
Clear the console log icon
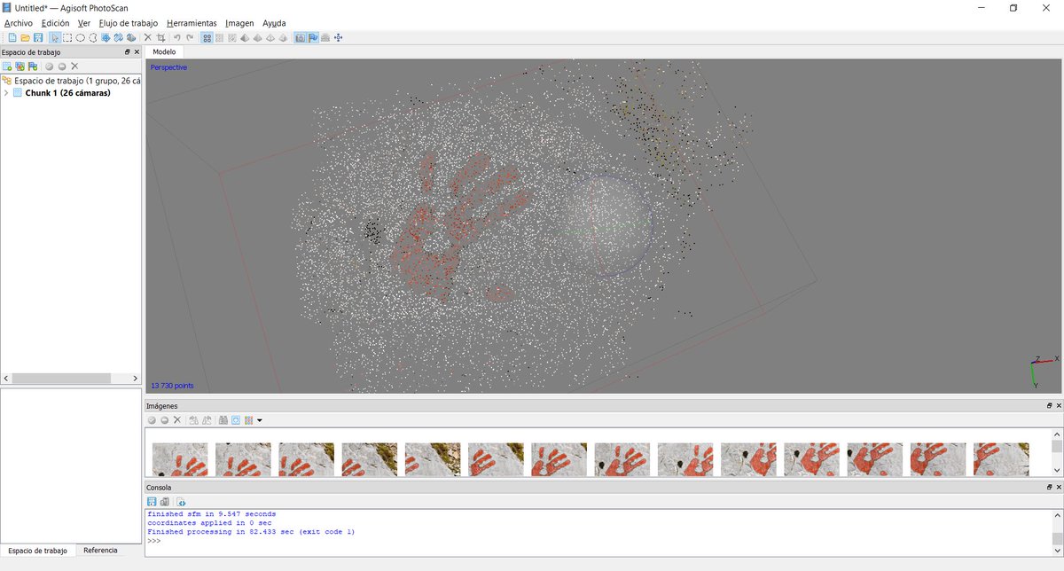point(165,502)
